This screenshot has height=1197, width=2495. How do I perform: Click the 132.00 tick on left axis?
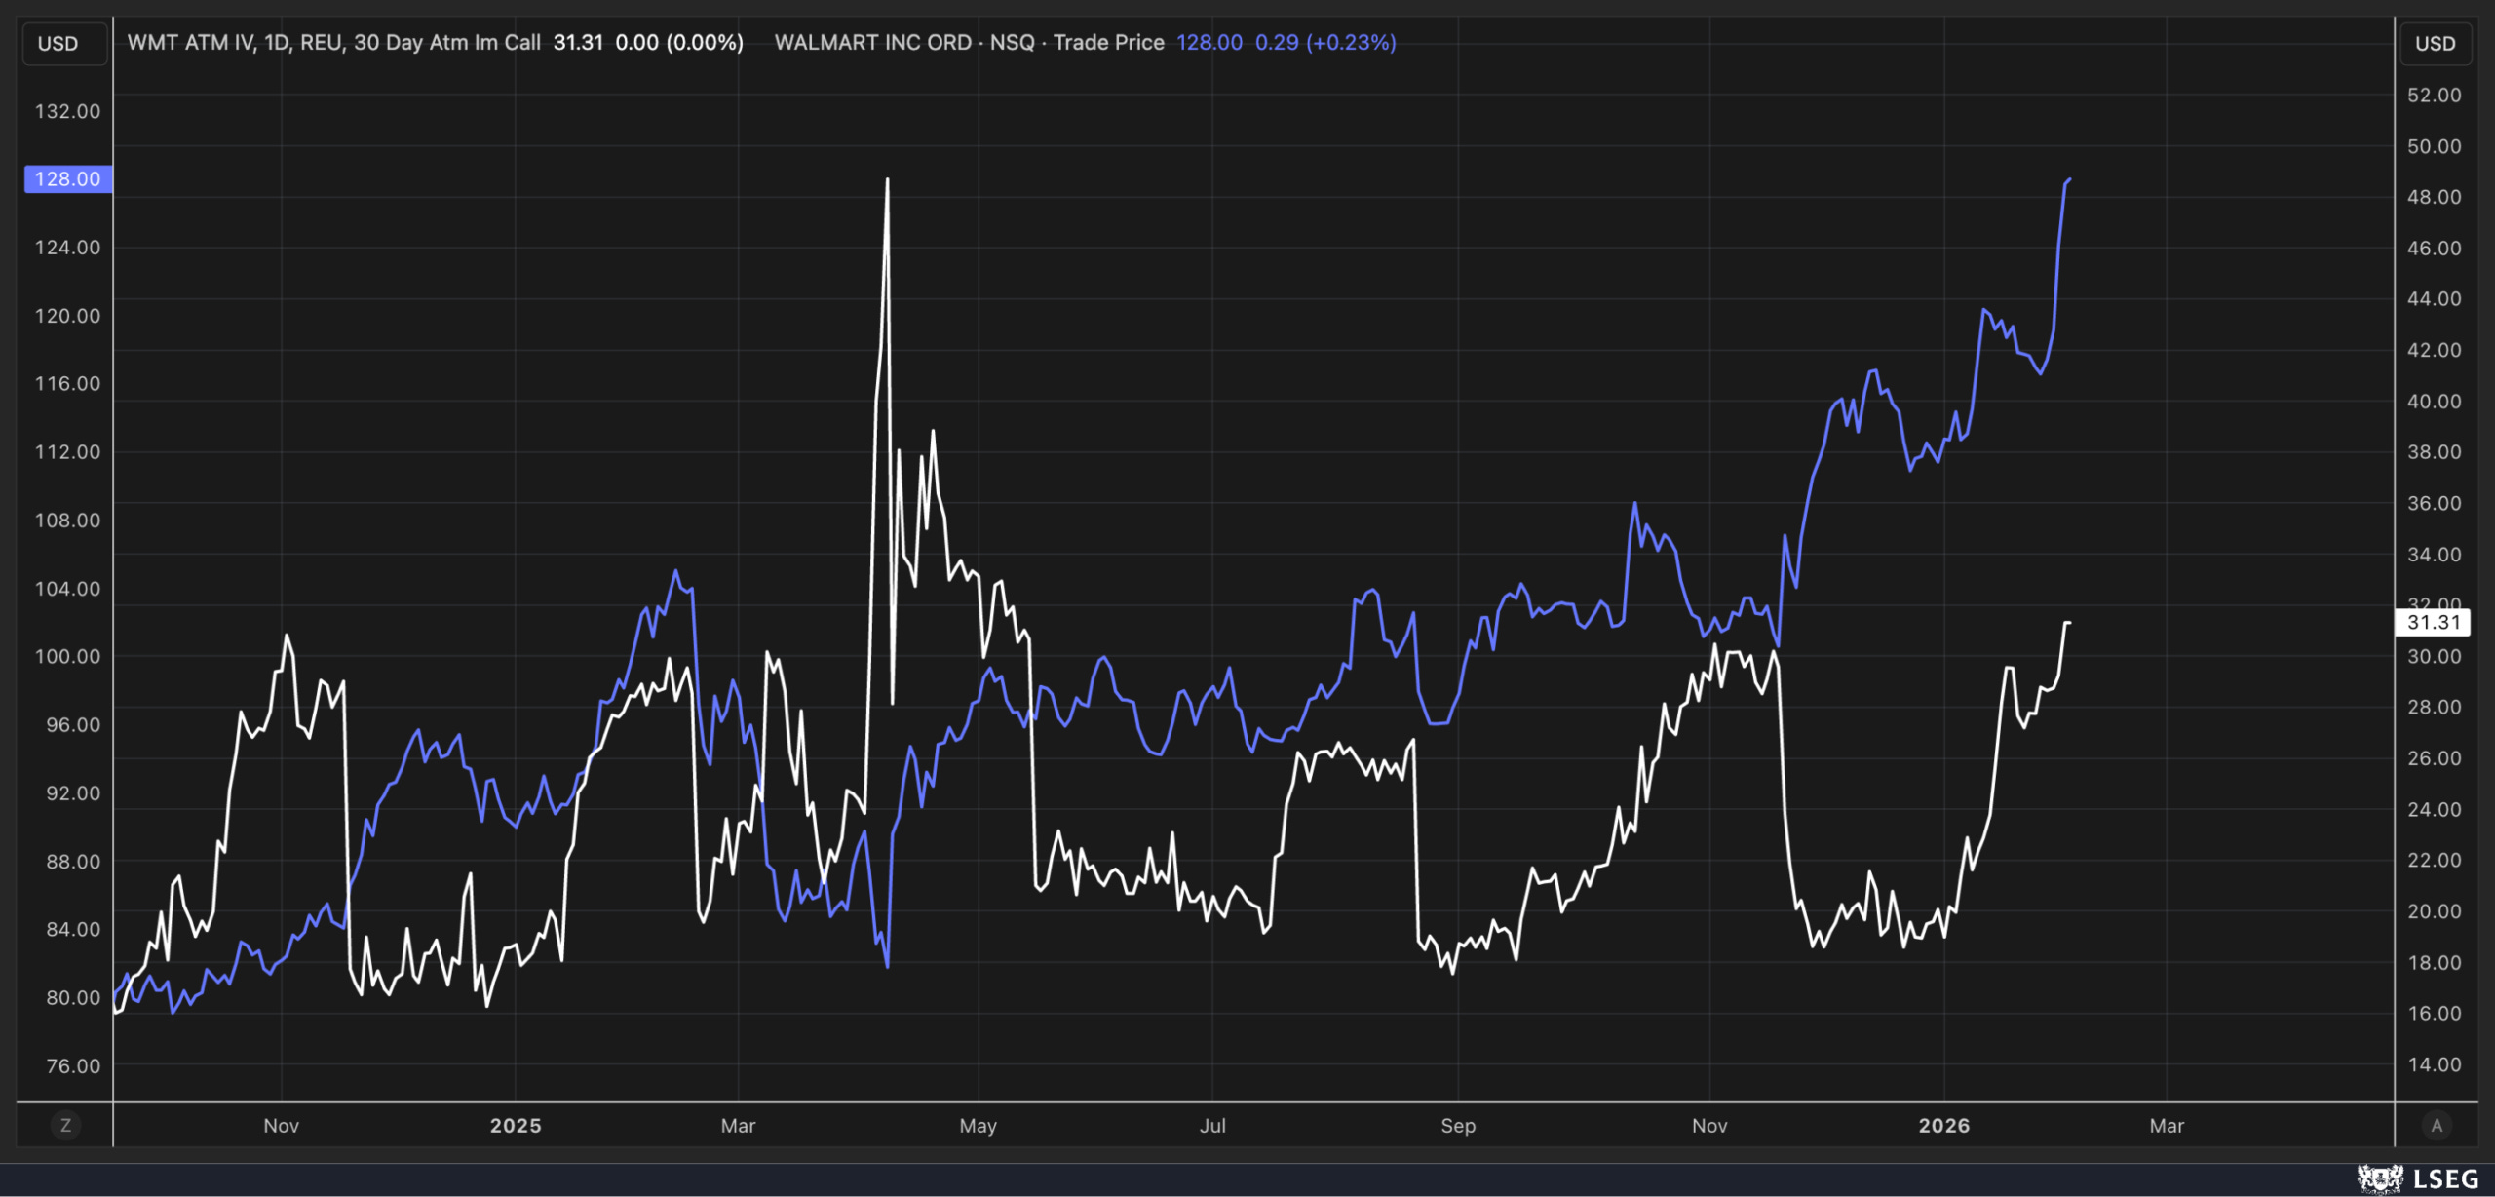pos(67,112)
